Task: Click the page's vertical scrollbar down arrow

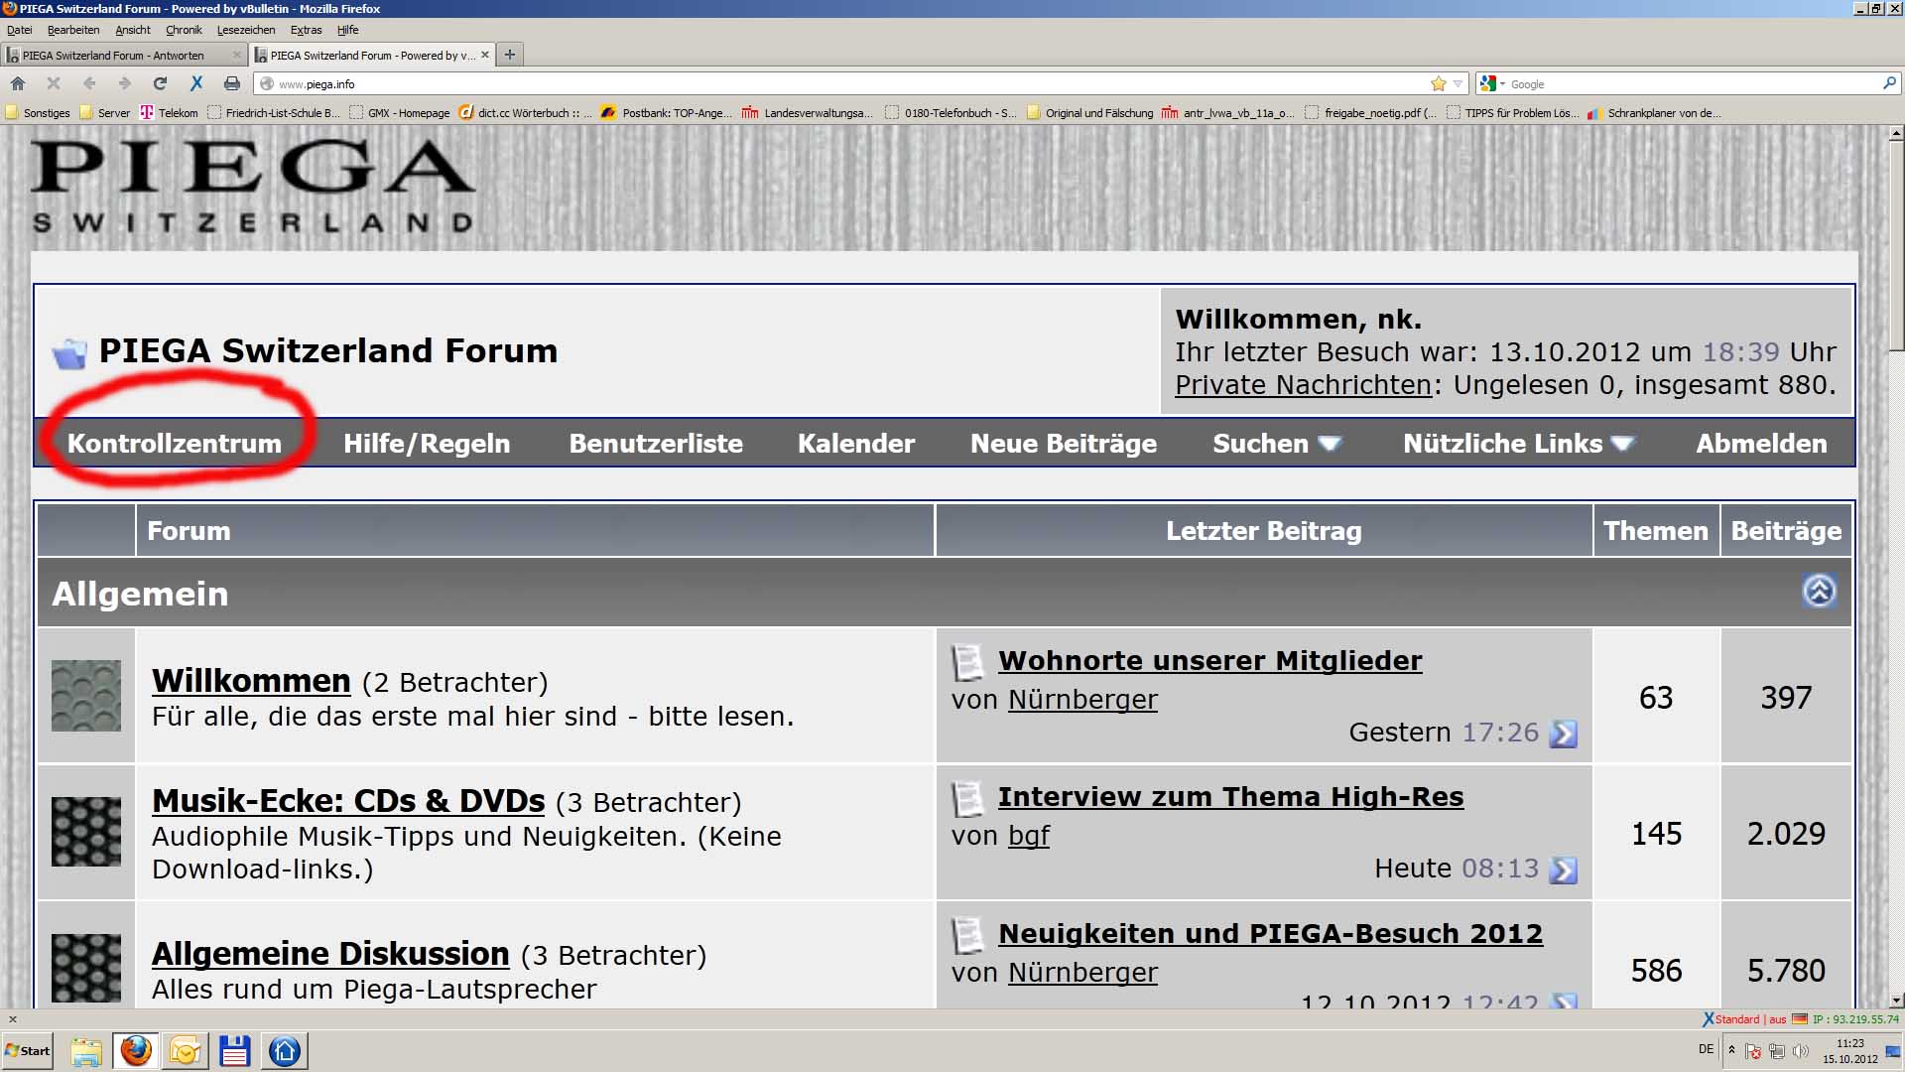Action: (x=1895, y=1001)
